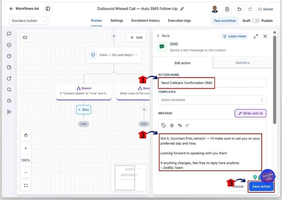The width and height of the screenshot is (282, 200).
Task: Click the Test workflow button
Action: point(225,21)
